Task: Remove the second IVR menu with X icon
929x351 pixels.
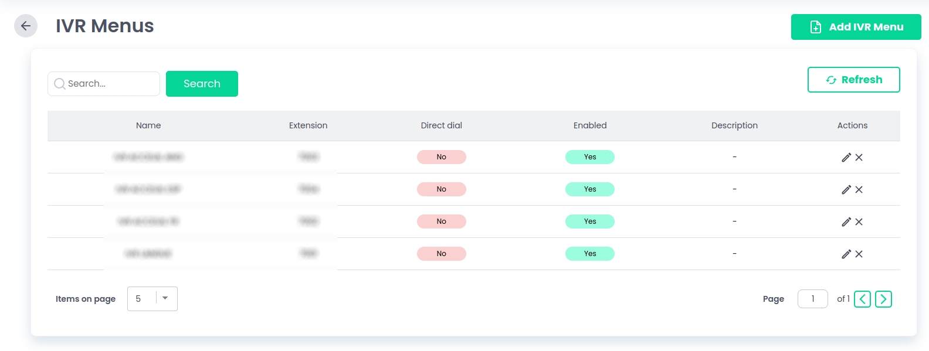Action: pyautogui.click(x=859, y=189)
